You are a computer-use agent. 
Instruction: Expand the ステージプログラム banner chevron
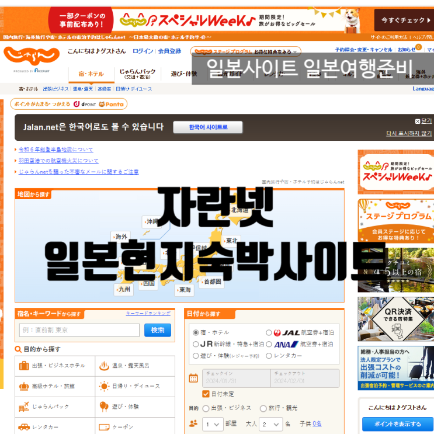(x=295, y=52)
